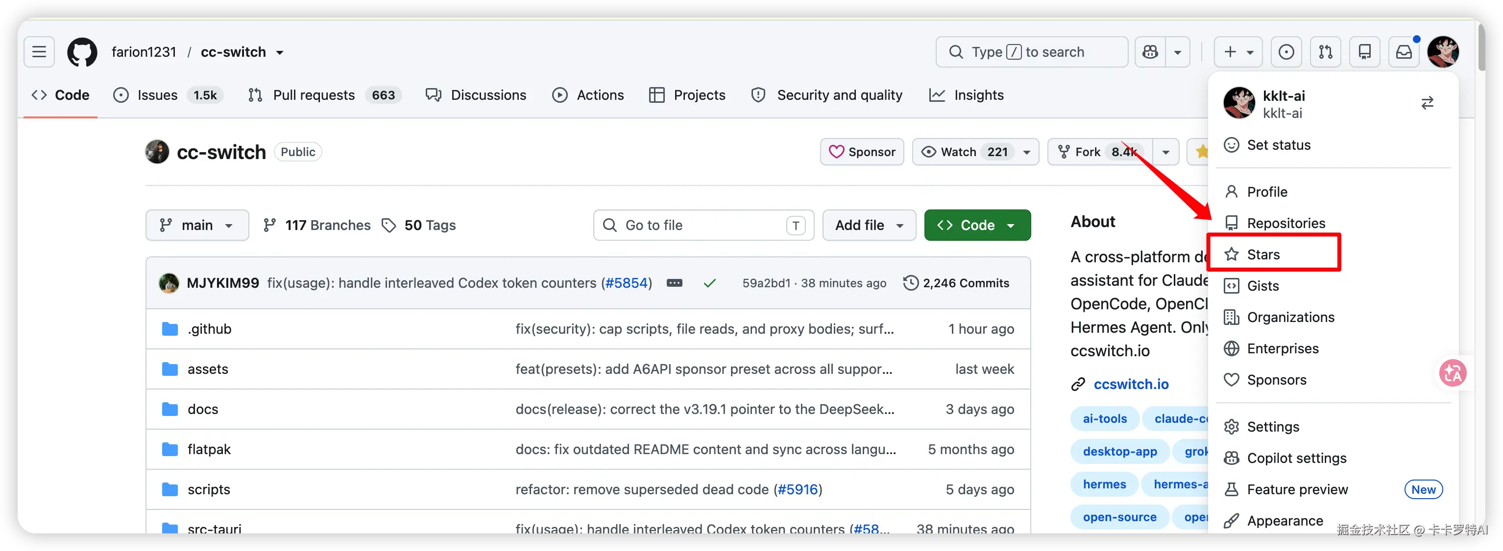Image resolution: width=1503 pixels, height=551 pixels.
Task: Open the notifications inbox icon
Action: [1404, 52]
